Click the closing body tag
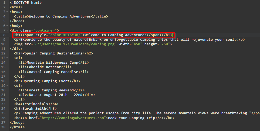Image resolution: width=260 pixels, height=131 pixels. (17, 123)
